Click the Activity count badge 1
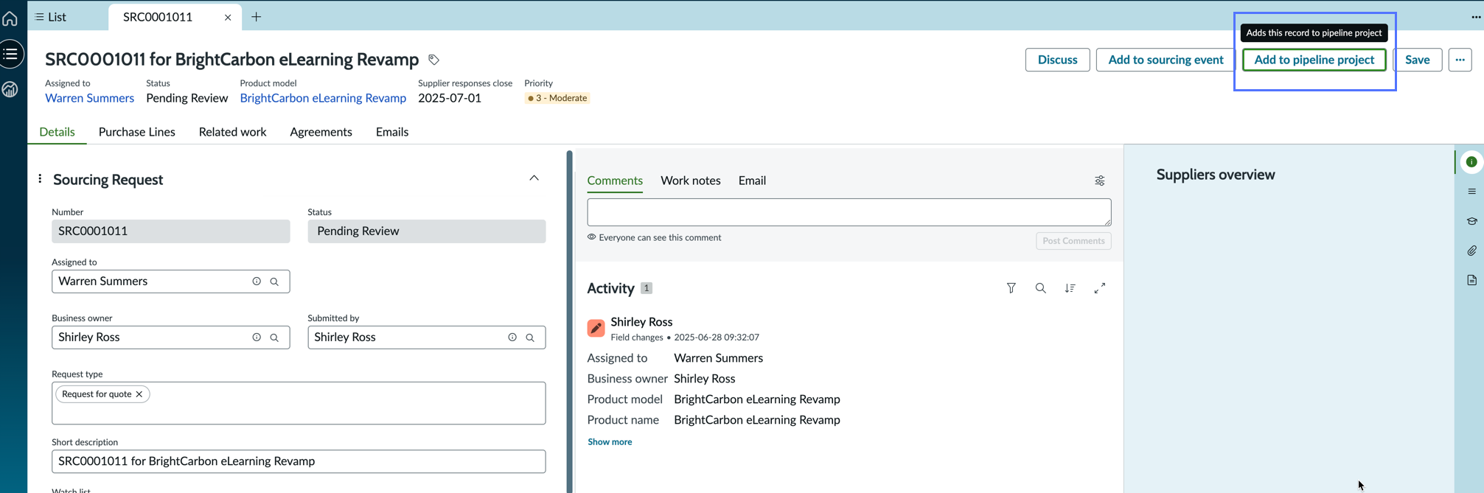The width and height of the screenshot is (1484, 493). (647, 288)
